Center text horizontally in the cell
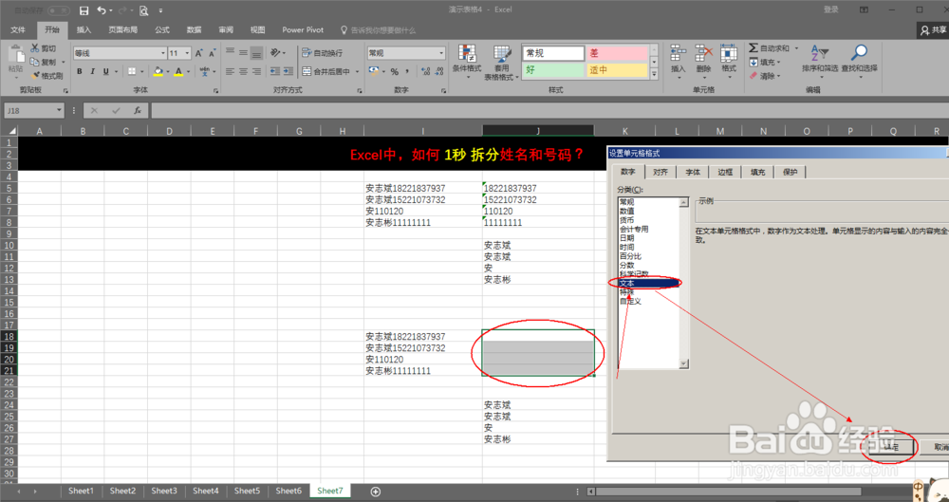The image size is (949, 502). (243, 71)
